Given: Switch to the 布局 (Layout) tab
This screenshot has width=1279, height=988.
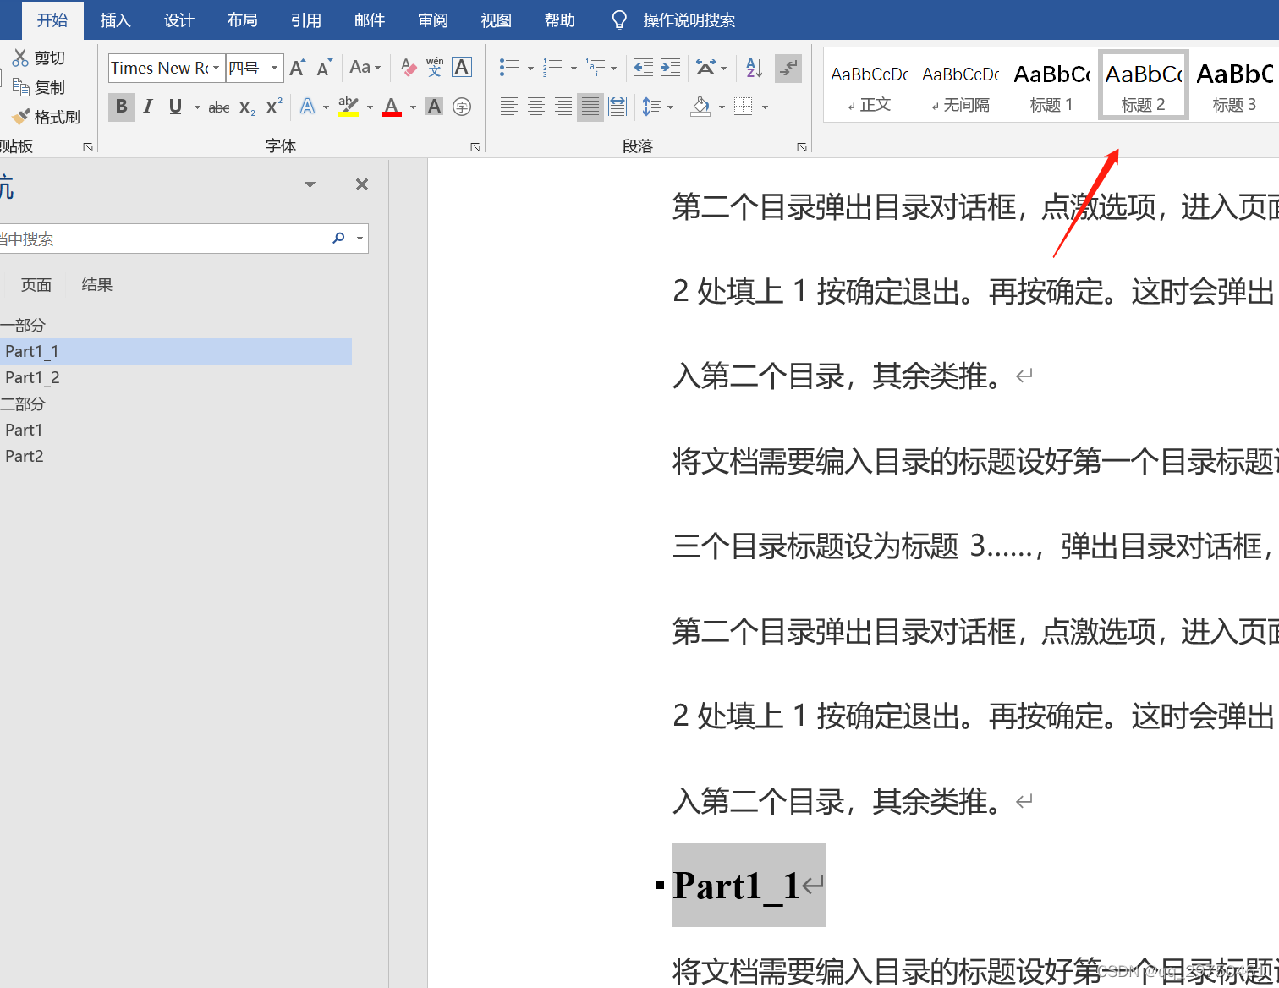Looking at the screenshot, I should click(243, 20).
